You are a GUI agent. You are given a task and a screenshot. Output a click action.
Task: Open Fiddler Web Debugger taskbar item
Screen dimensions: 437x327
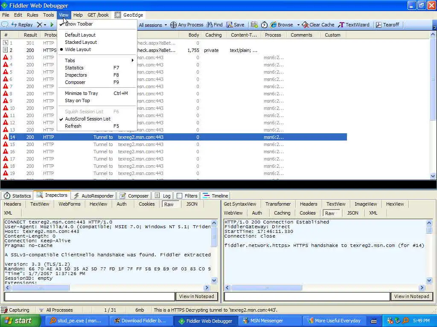pos(205,321)
